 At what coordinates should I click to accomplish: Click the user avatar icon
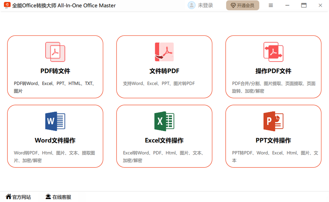click(191, 5)
